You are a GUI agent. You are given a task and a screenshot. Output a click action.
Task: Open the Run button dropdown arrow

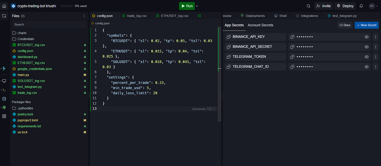[197, 6]
